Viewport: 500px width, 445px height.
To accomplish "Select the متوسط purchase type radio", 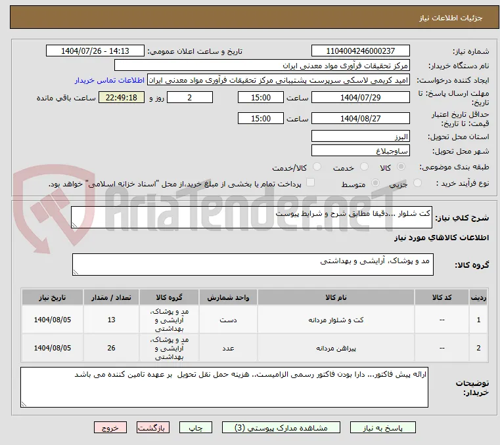I will (x=376, y=183).
